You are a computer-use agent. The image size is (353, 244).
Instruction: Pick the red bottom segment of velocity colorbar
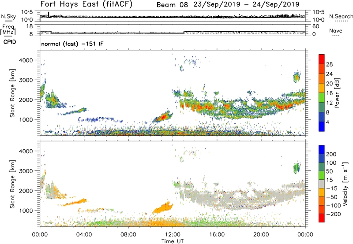coord(322,218)
